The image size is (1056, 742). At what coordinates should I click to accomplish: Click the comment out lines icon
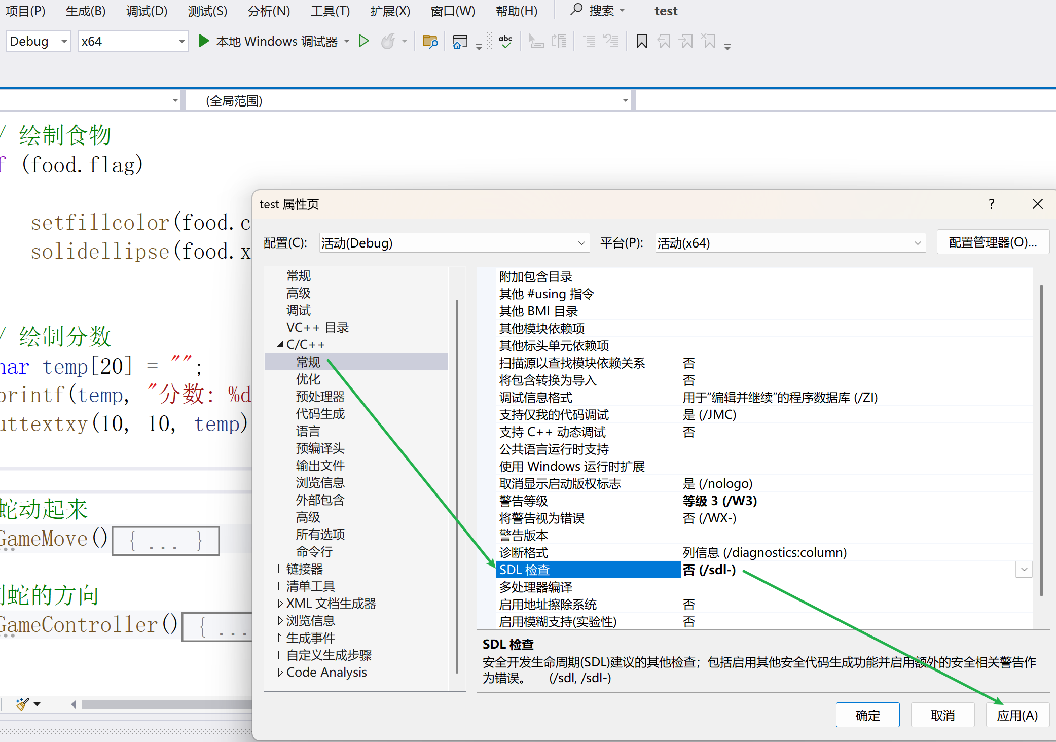tap(589, 41)
